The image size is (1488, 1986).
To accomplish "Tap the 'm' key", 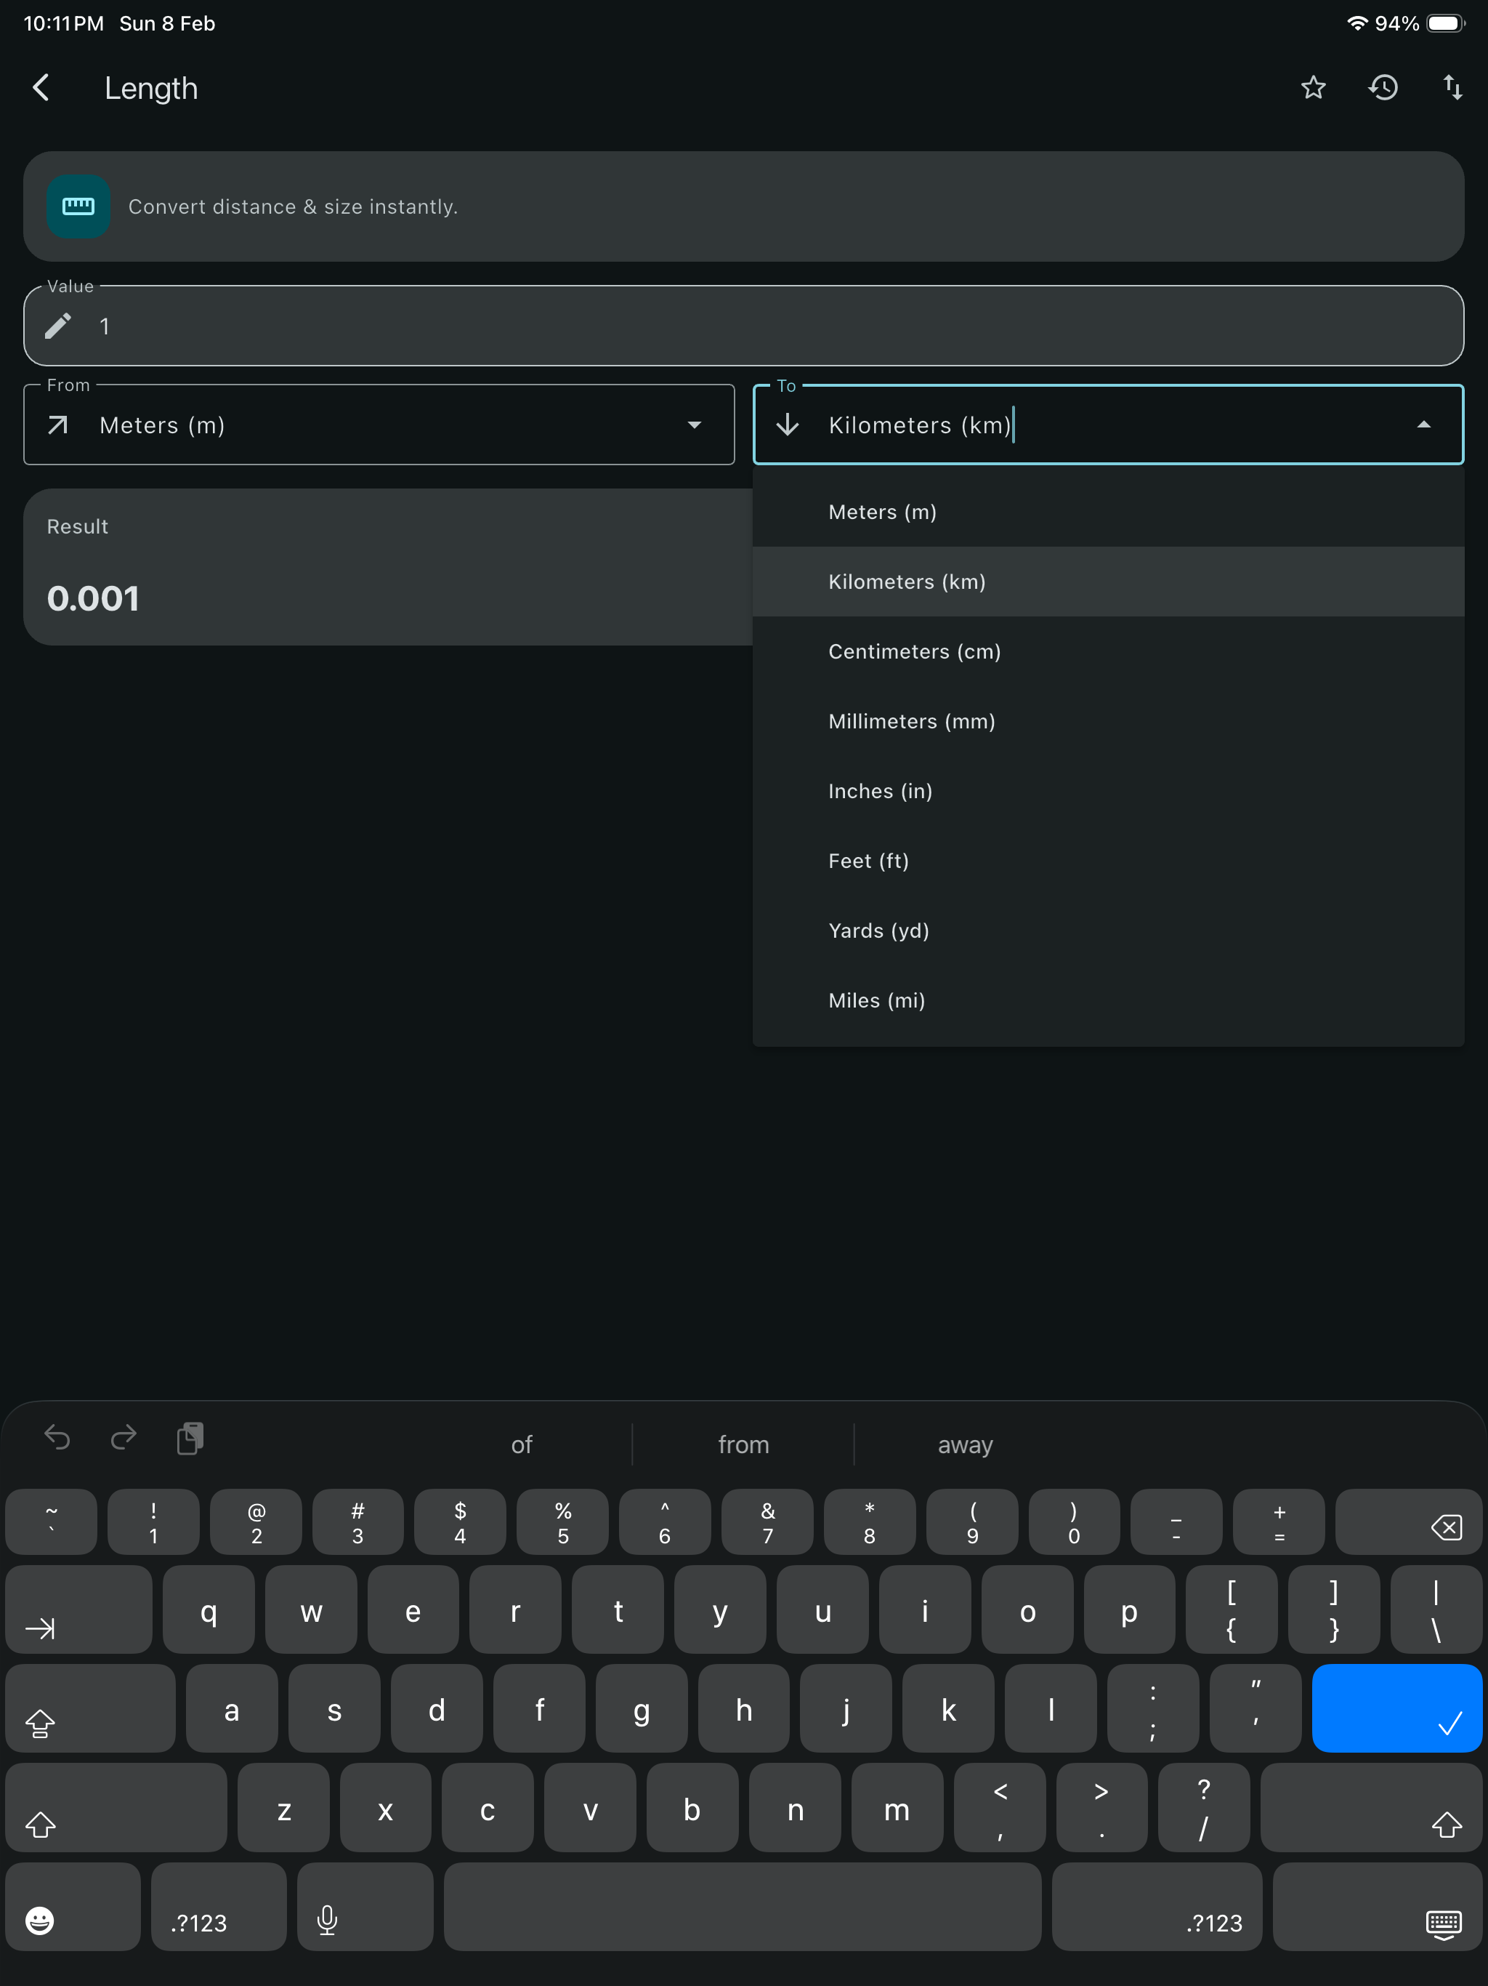I will pyautogui.click(x=897, y=1807).
